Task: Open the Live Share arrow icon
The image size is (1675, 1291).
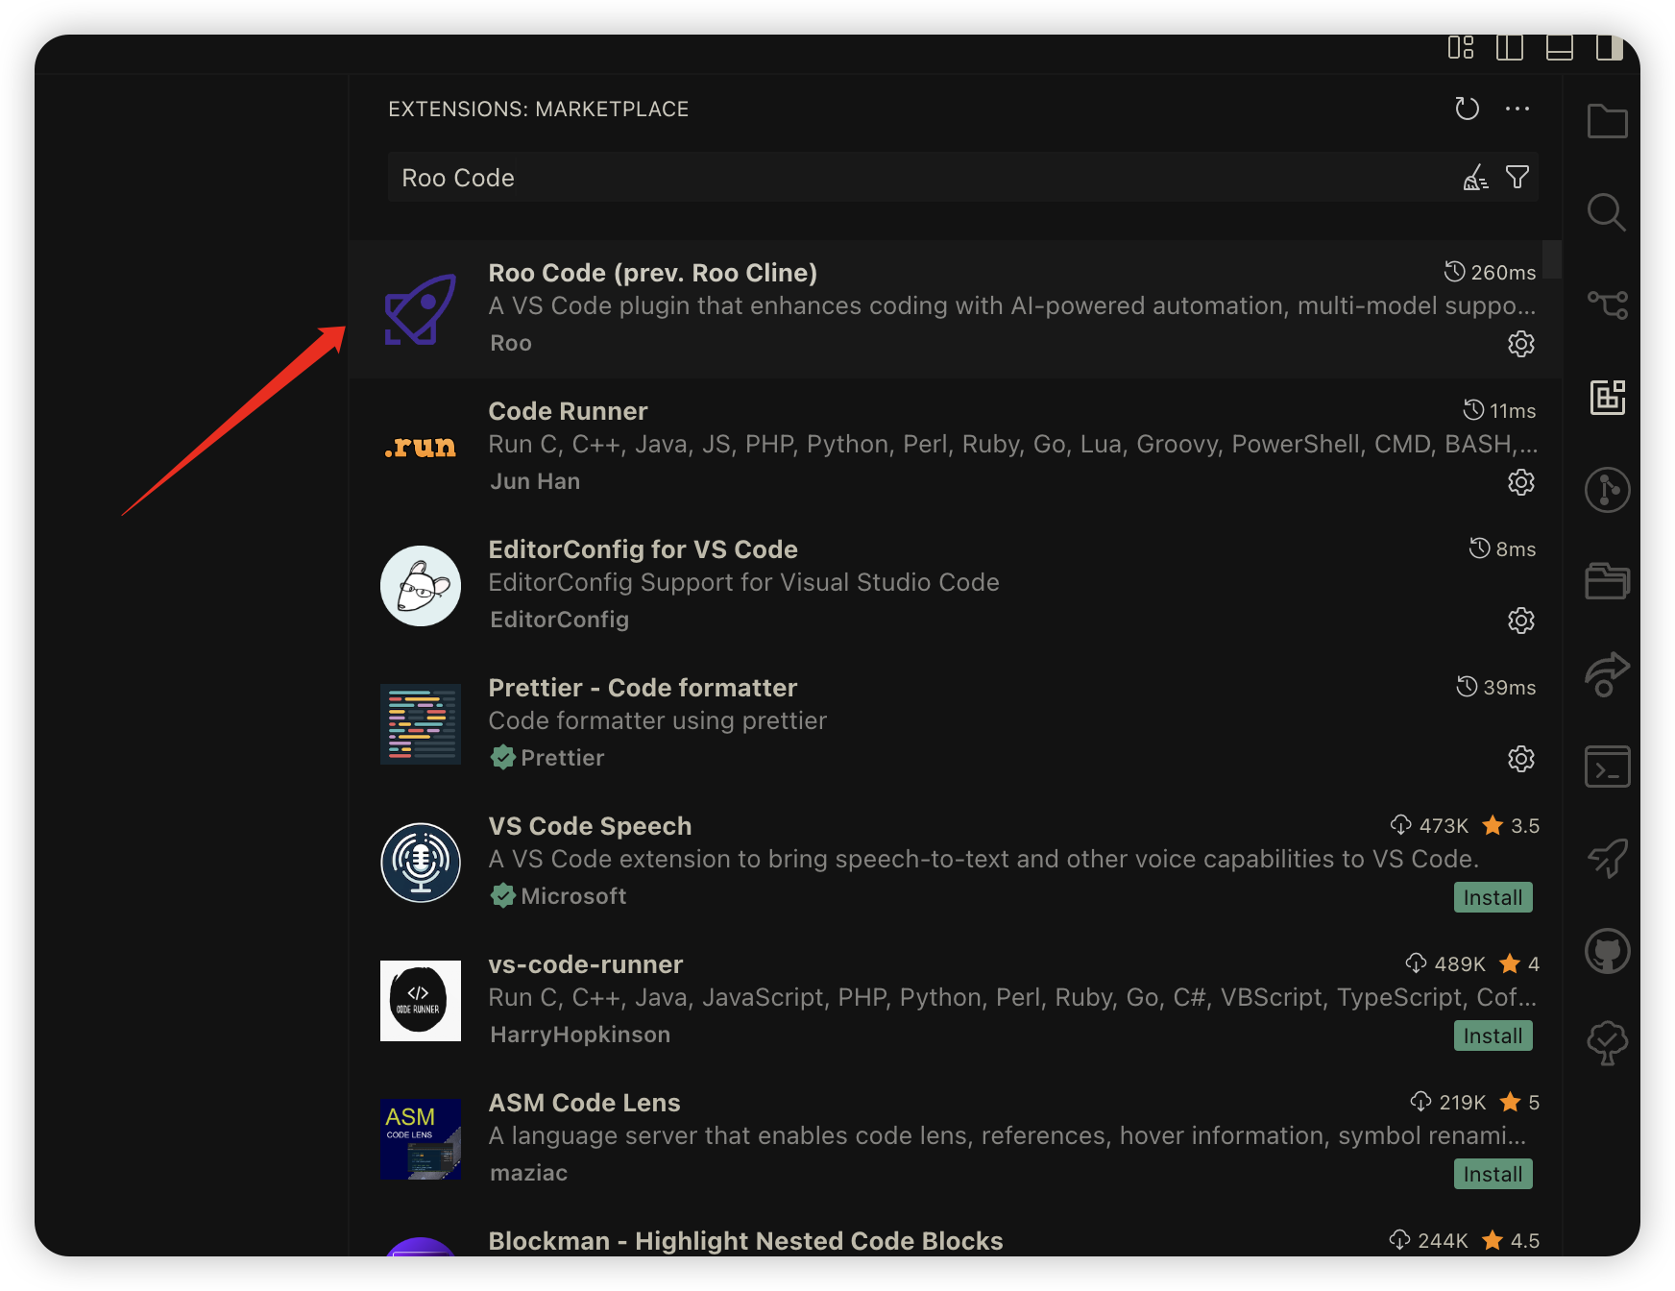Action: coord(1607,673)
